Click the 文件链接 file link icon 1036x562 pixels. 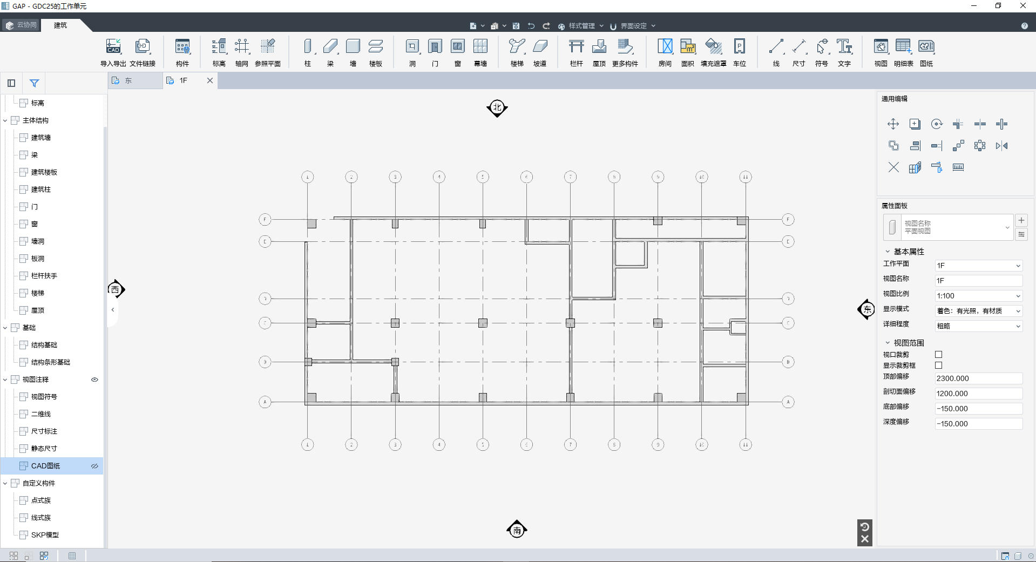pyautogui.click(x=143, y=52)
